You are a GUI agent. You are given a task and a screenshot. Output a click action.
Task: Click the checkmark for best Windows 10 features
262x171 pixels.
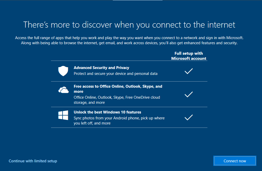[x=189, y=117]
